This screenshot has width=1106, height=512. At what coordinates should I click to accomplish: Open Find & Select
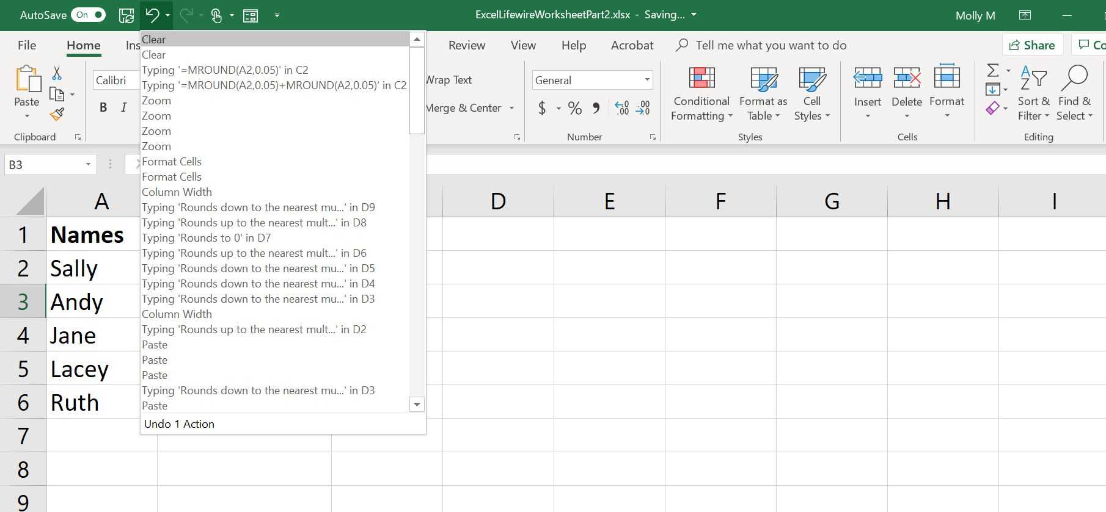tap(1074, 93)
